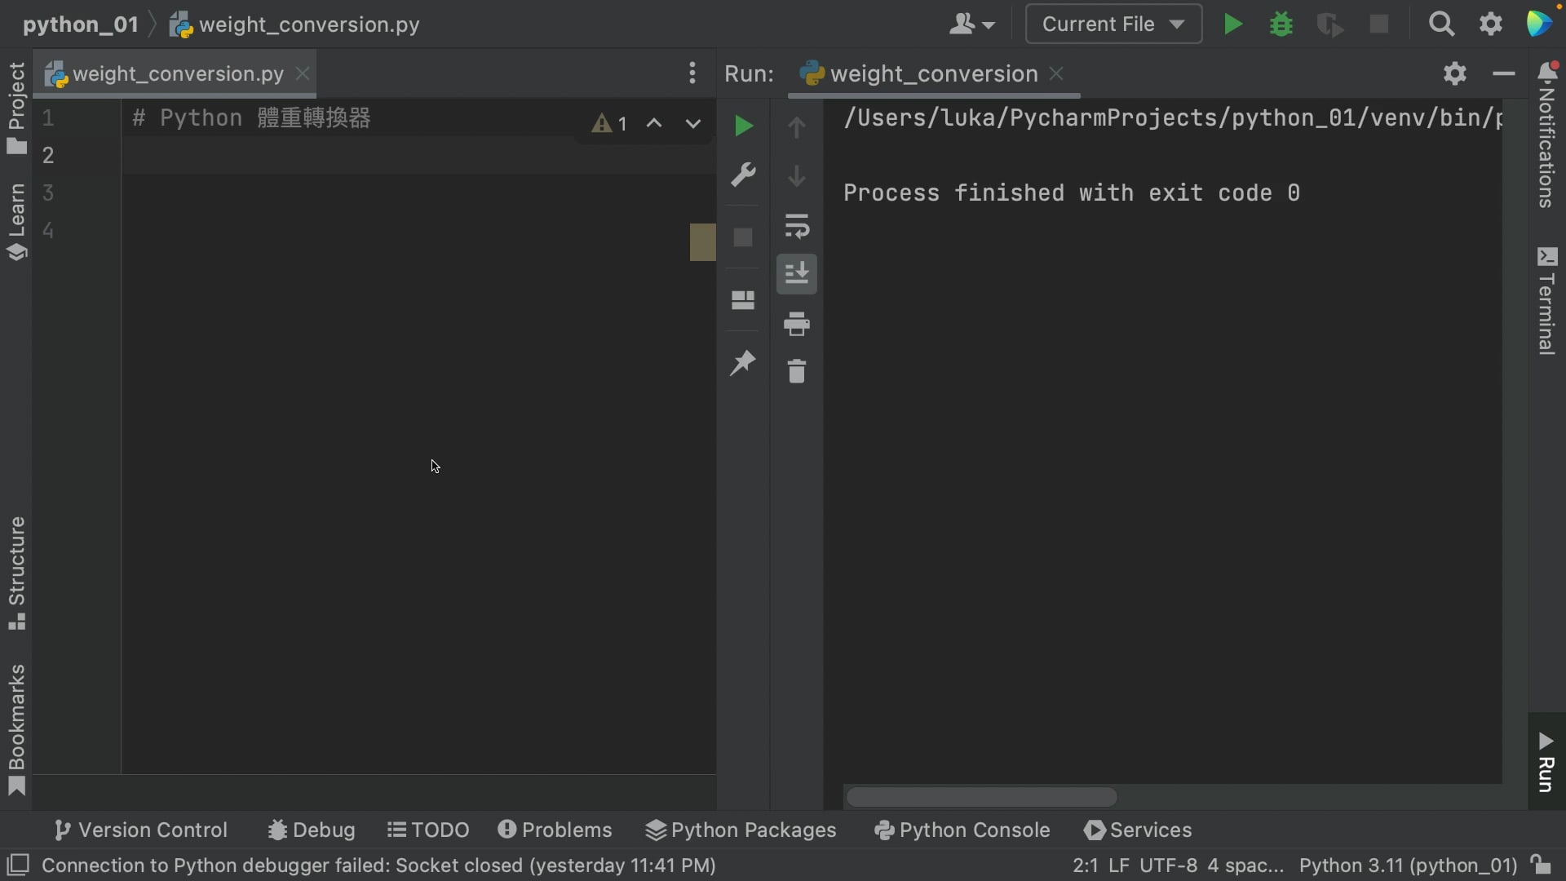The width and height of the screenshot is (1566, 881).
Task: Pin the Run tool window with the pin icon
Action: tap(743, 363)
